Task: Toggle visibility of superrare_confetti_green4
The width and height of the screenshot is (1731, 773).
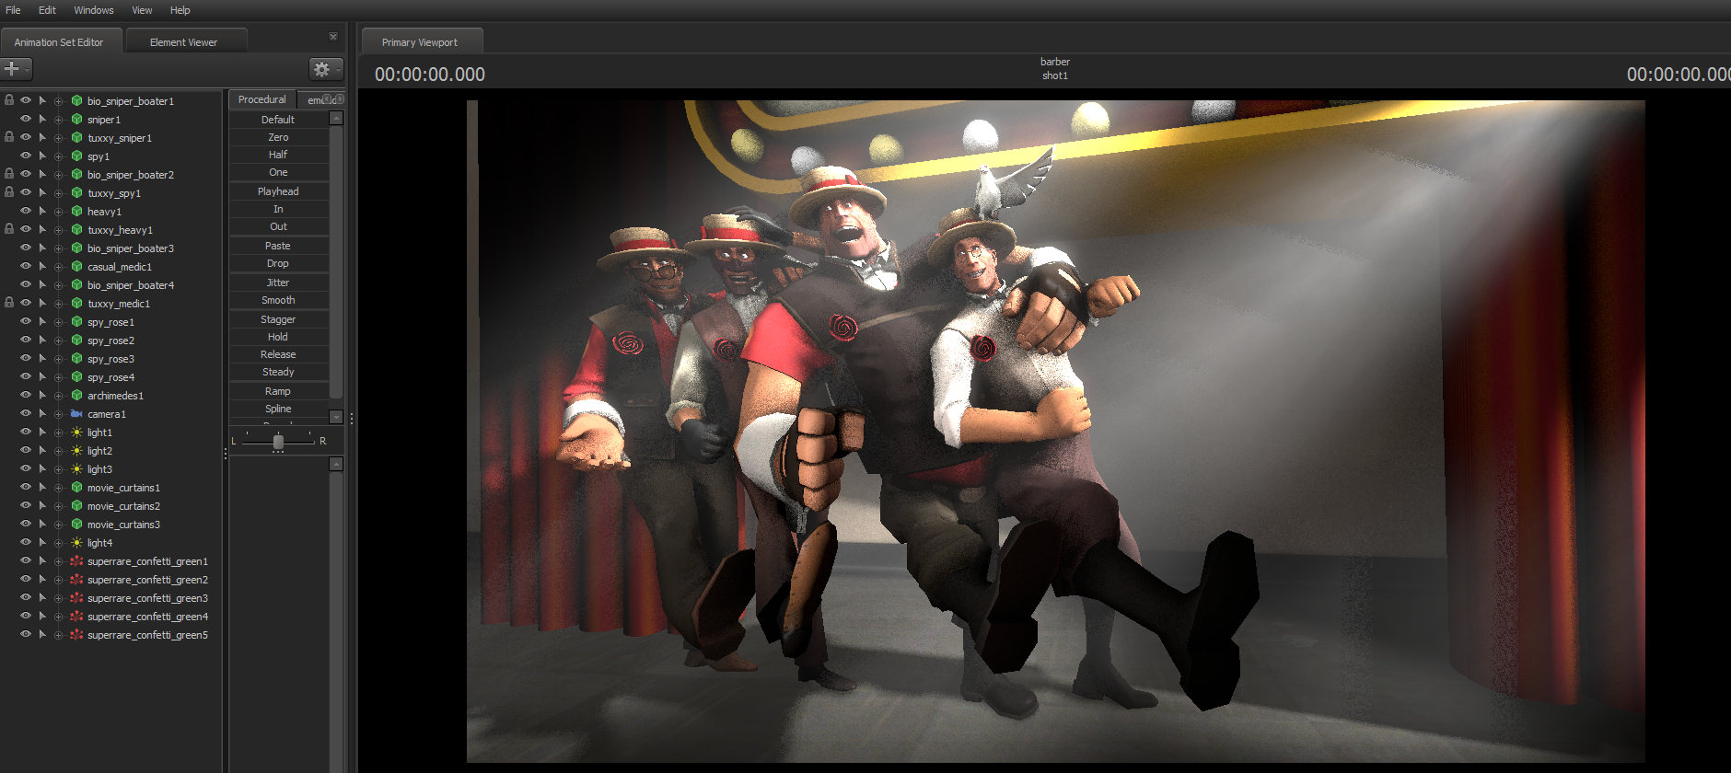Action: pos(26,616)
